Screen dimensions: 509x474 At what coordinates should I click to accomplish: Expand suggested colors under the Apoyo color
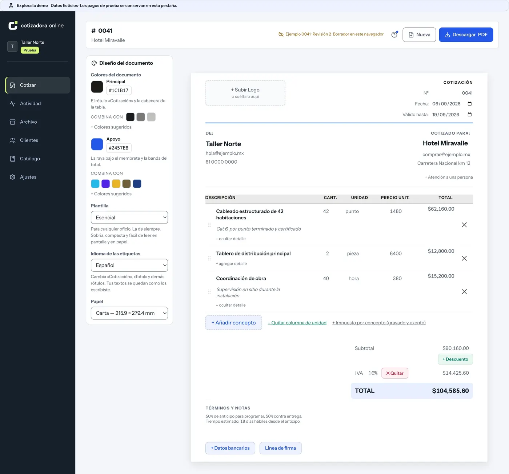coord(111,194)
